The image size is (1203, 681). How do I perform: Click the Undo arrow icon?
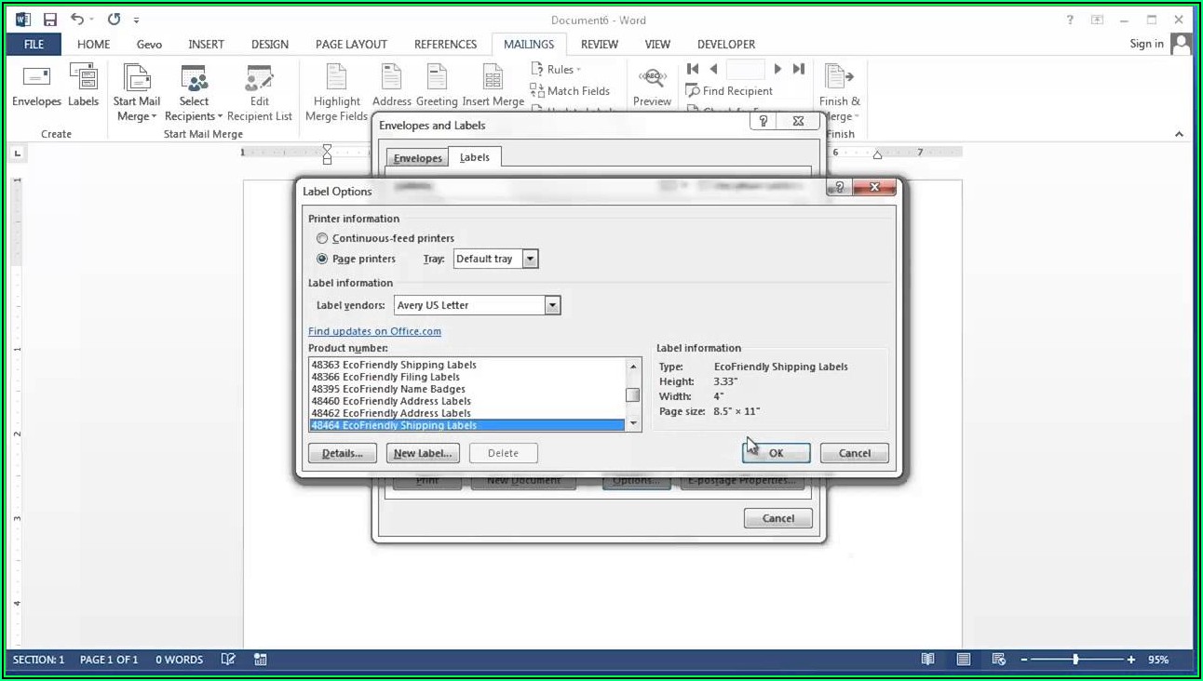(77, 20)
